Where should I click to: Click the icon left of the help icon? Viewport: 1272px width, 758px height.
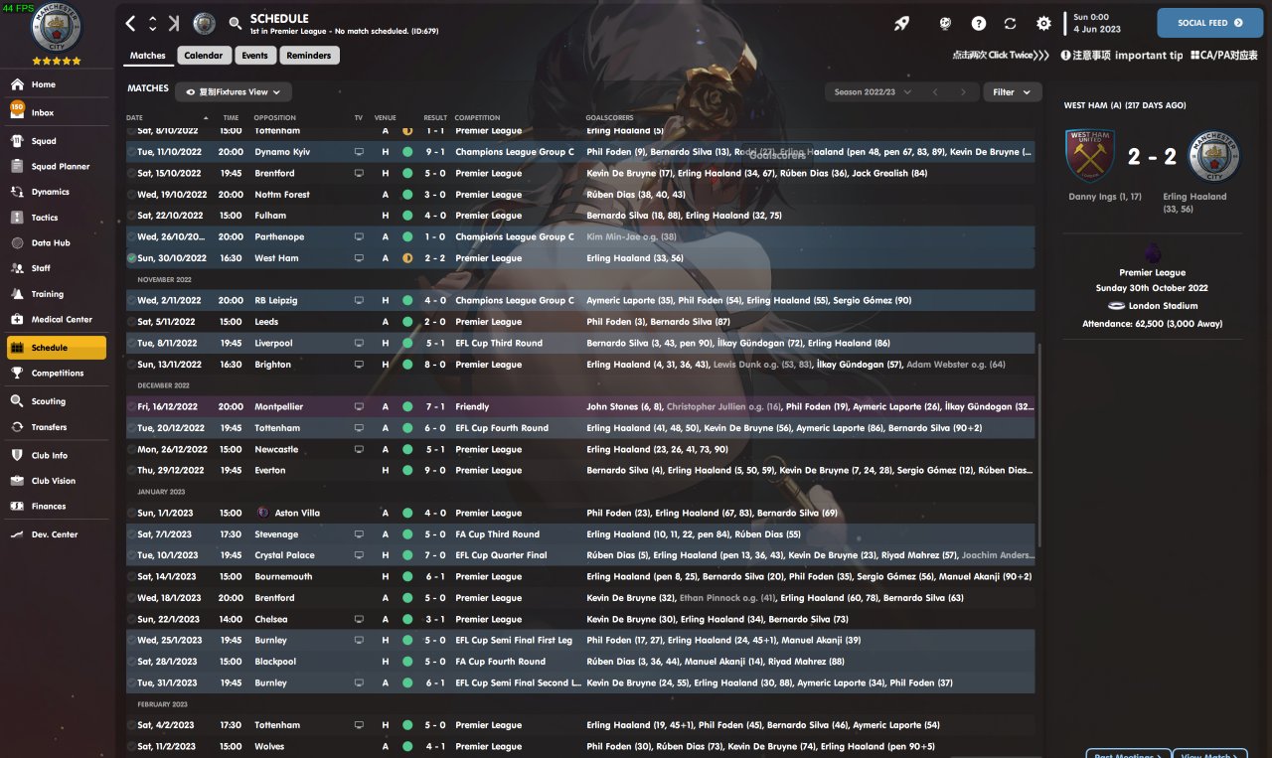coord(946,23)
